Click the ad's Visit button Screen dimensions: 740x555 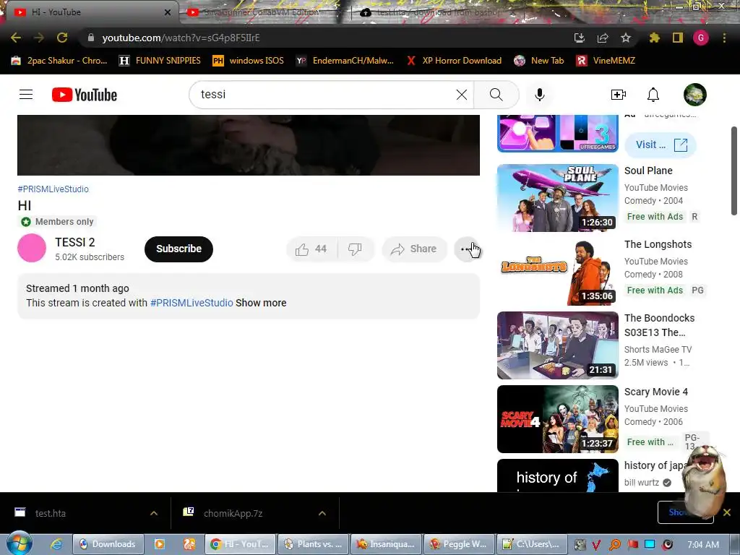[661, 145]
